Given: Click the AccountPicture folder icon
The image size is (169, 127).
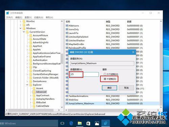Looking at the screenshot, I should [30, 35].
